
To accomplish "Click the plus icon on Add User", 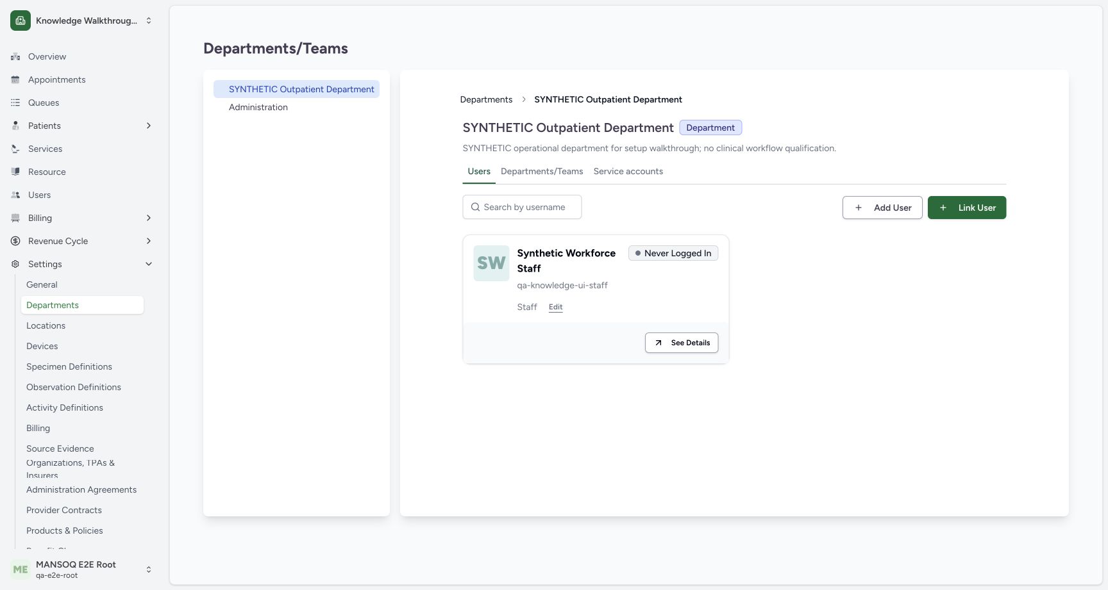I will click(x=859, y=208).
